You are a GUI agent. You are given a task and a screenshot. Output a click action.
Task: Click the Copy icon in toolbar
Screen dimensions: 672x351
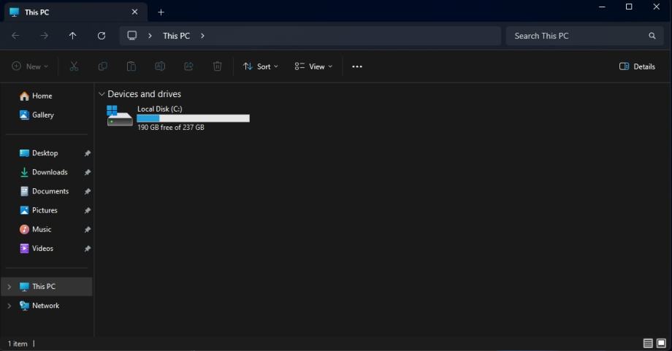pyautogui.click(x=103, y=66)
